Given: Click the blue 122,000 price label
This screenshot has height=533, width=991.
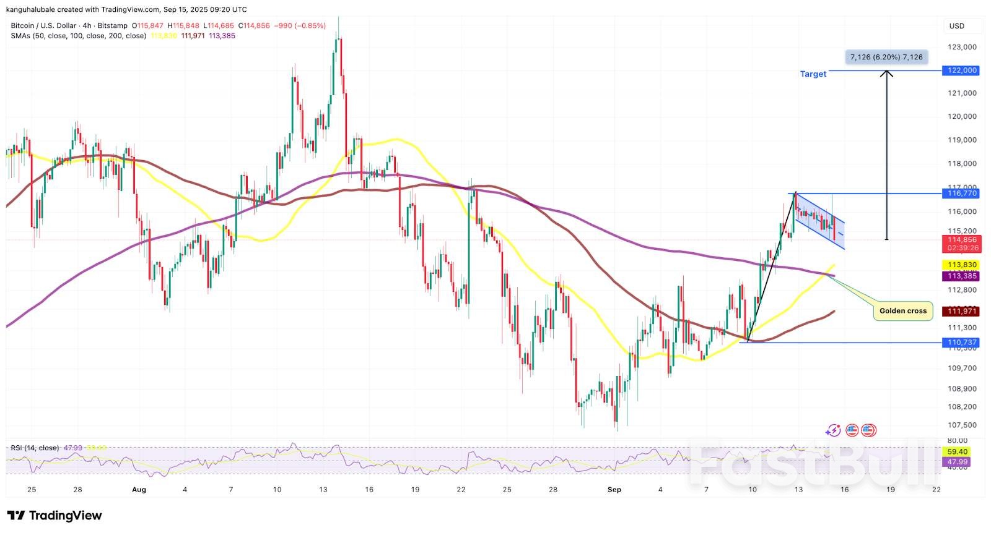Looking at the screenshot, I should [x=961, y=70].
